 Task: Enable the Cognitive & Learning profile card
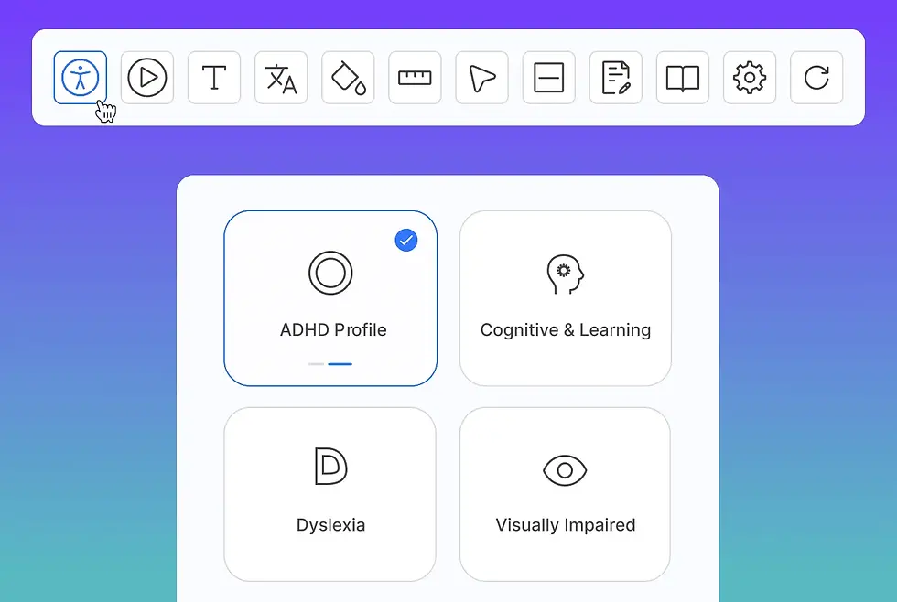(566, 298)
